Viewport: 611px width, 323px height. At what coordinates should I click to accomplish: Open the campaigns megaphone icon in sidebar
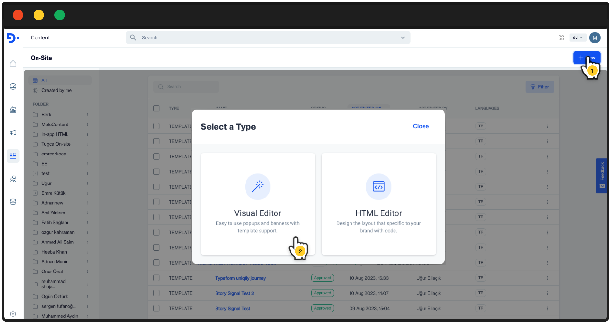click(x=13, y=133)
